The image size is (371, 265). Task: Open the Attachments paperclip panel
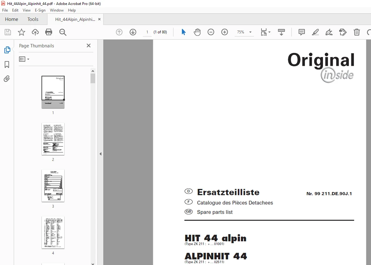pos(7,79)
